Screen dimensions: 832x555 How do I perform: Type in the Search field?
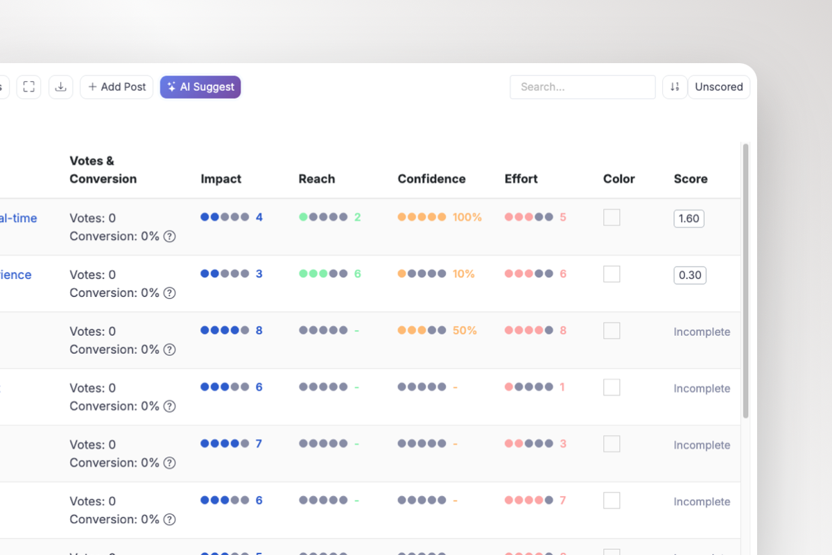coord(582,87)
